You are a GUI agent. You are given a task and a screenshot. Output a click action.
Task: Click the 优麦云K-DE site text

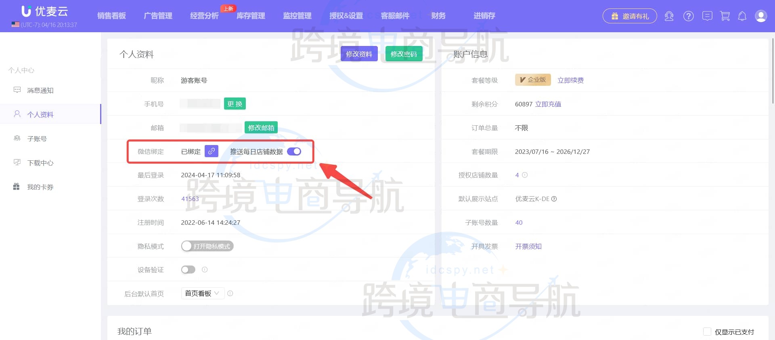532,199
